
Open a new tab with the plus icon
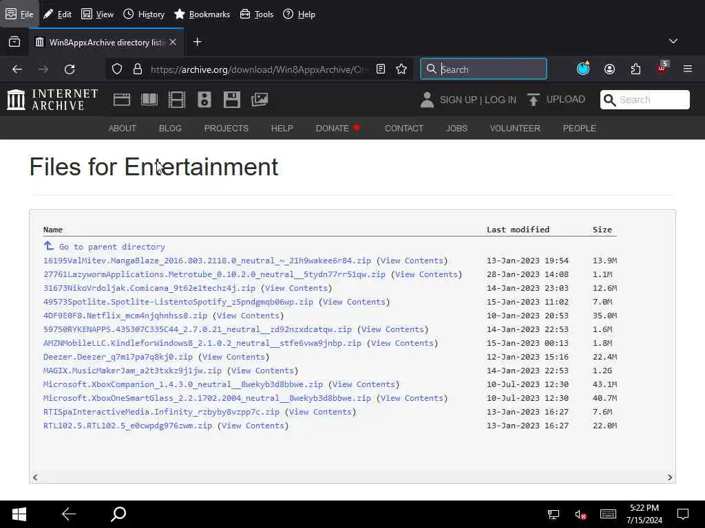(x=197, y=42)
